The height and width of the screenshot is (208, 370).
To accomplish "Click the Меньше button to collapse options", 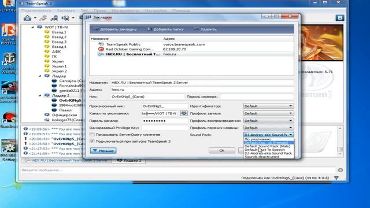I will pos(103,150).
